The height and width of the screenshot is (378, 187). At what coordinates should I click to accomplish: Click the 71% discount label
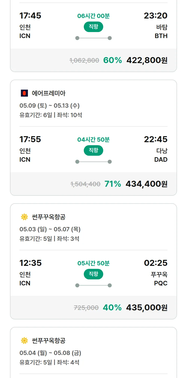[113, 184]
